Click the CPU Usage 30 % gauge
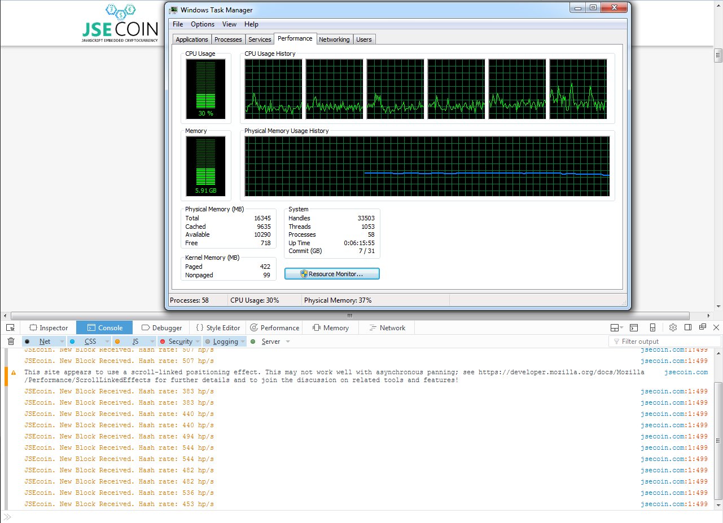This screenshot has width=723, height=523. coord(205,89)
